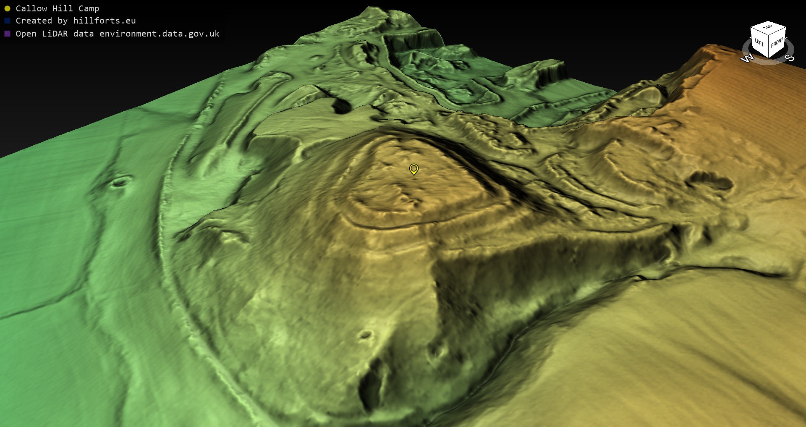Click the small oval crater in the green lowland
This screenshot has height=427, width=806.
pos(120,182)
